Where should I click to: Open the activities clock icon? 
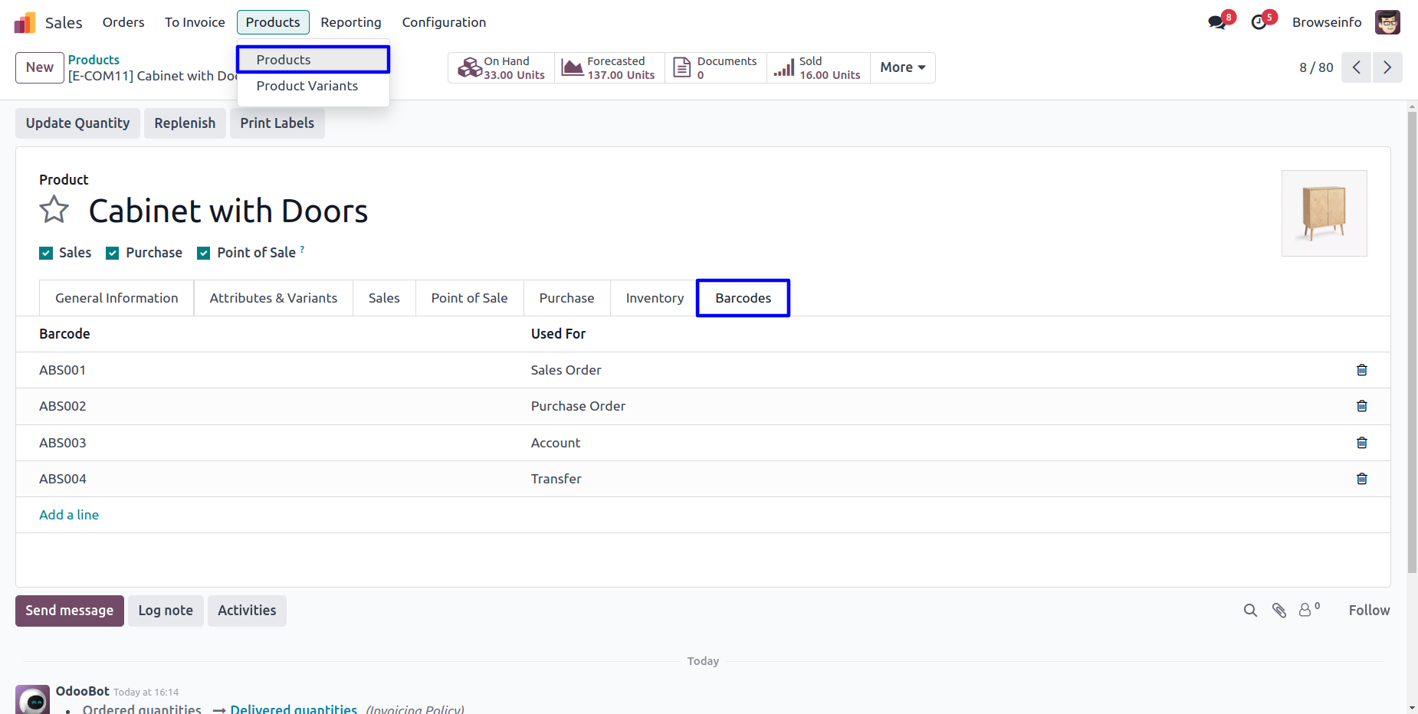point(1259,22)
